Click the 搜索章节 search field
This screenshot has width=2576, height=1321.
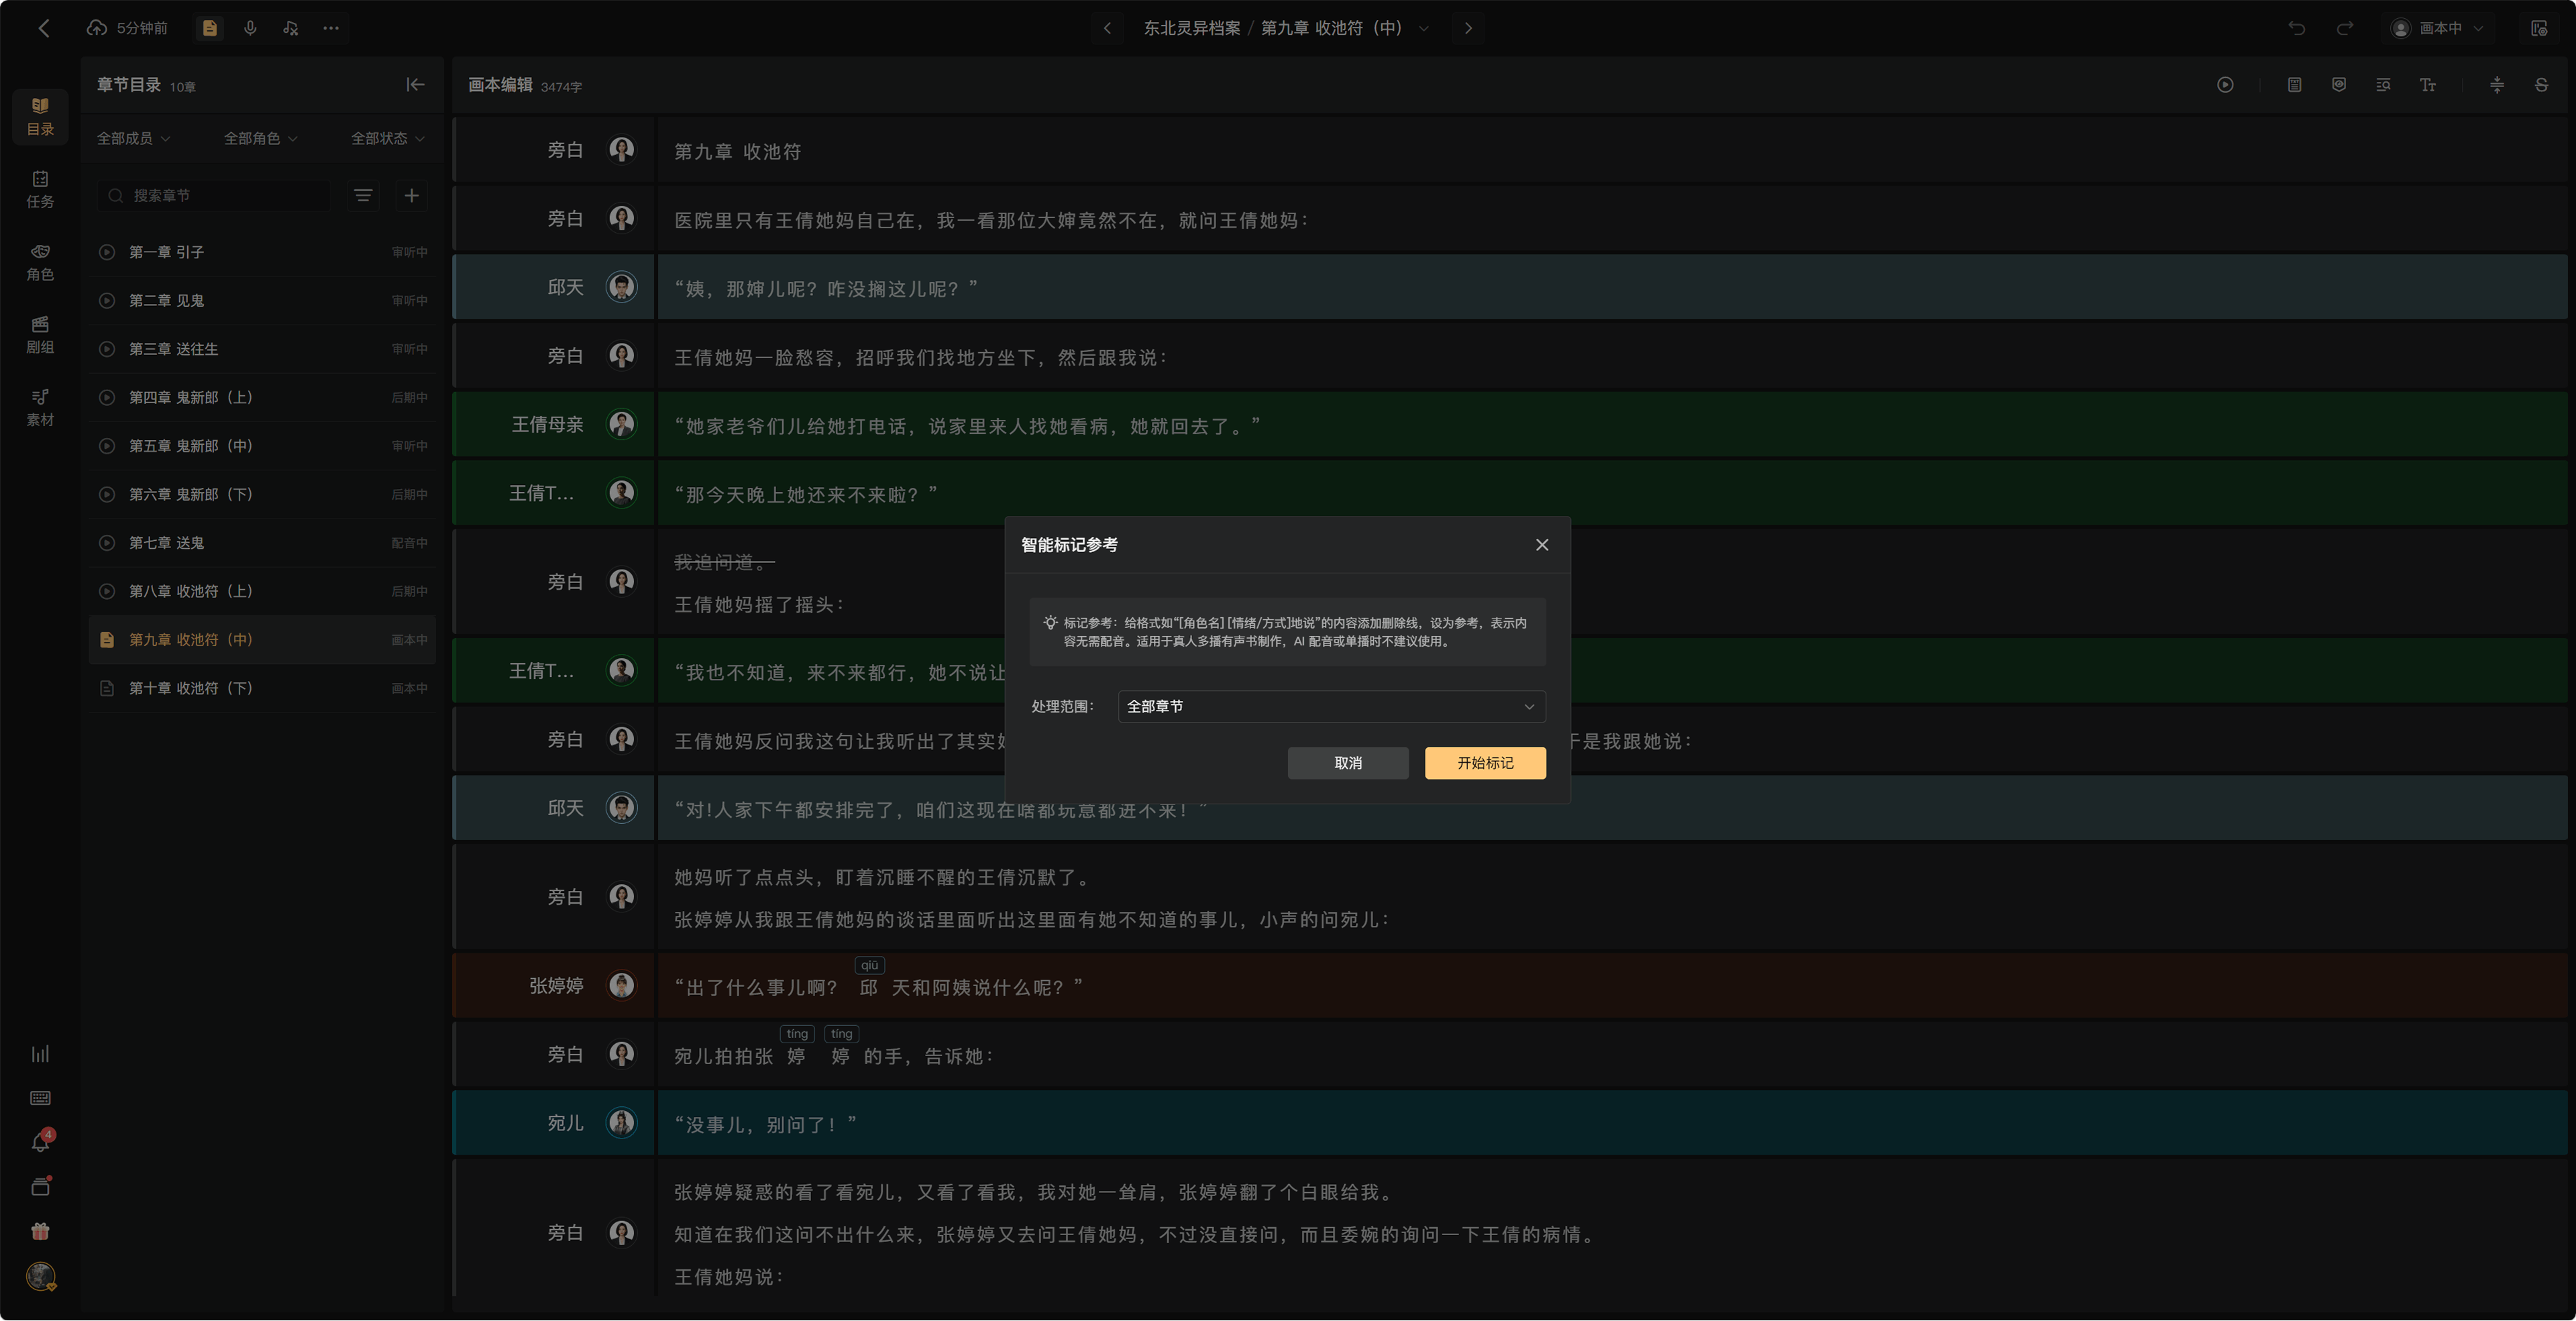coord(214,195)
